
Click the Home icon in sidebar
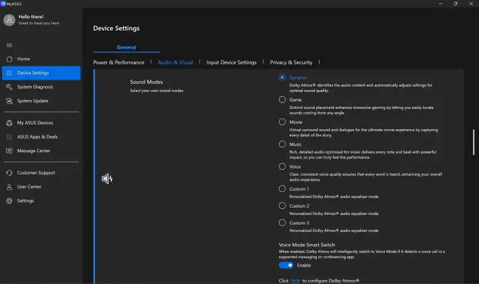(9, 59)
